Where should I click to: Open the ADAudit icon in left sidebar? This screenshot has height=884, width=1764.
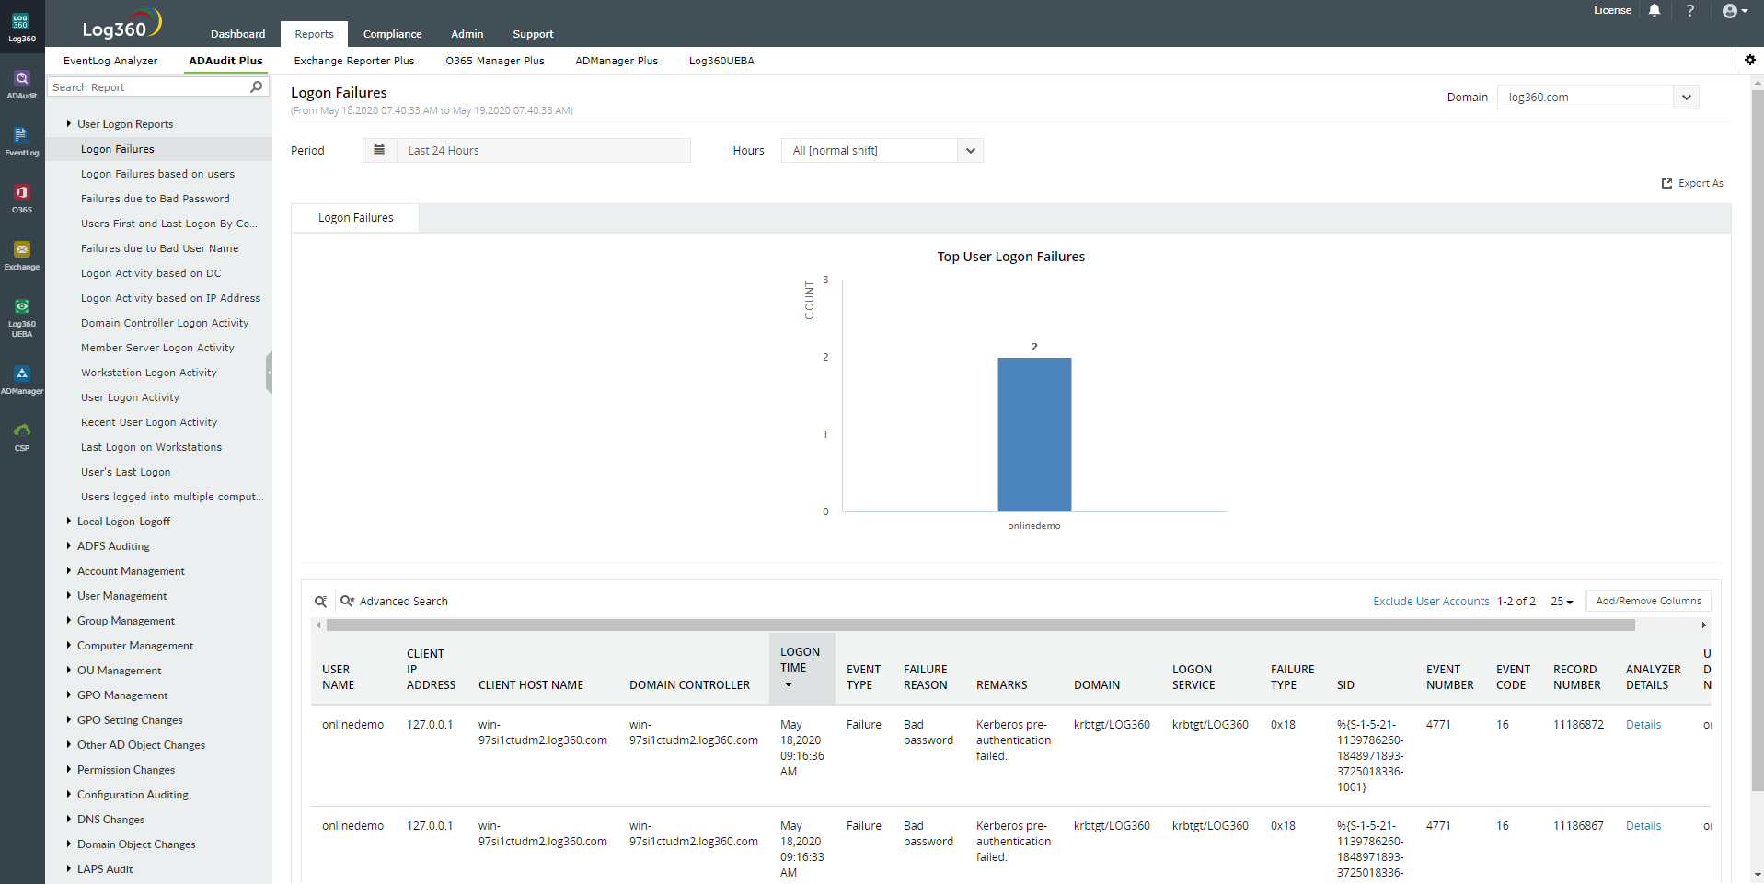(22, 84)
